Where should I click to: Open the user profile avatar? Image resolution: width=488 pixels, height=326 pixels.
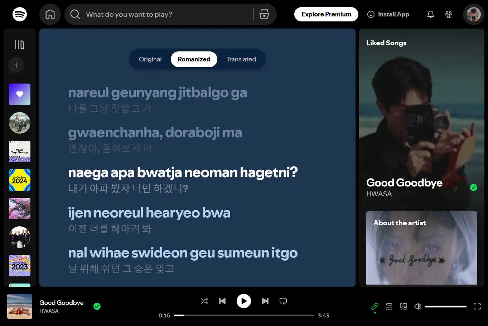click(x=473, y=14)
